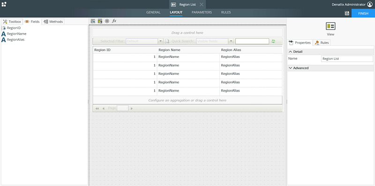Go to previous page arrow
The width and height of the screenshot is (375, 186).
click(103, 108)
